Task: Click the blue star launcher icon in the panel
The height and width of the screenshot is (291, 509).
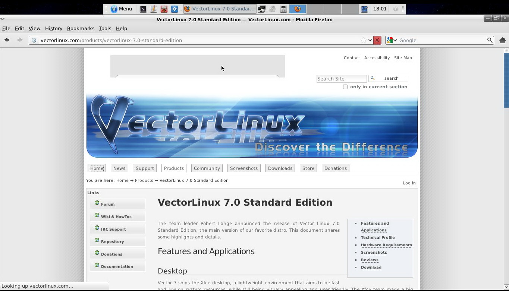Action: [174, 9]
